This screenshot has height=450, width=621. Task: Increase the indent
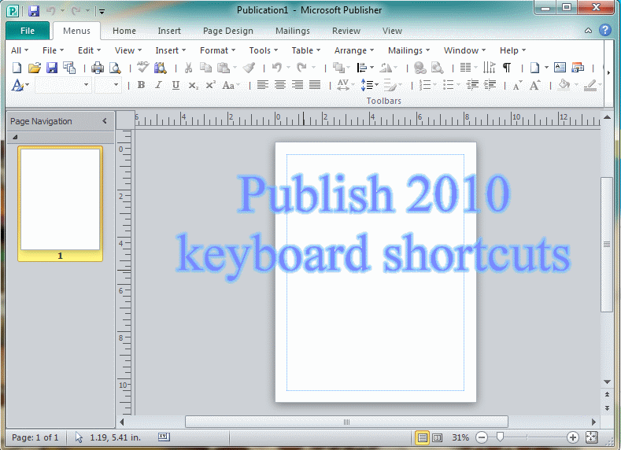coord(490,85)
